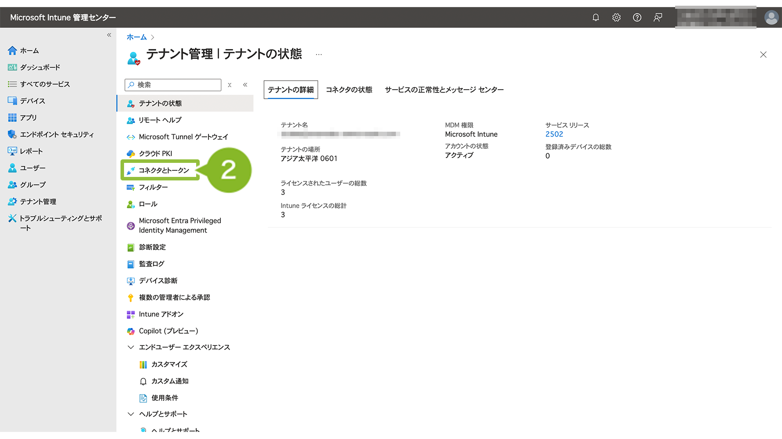Click the Home icon in left navigation
The width and height of the screenshot is (782, 439).
pos(12,50)
